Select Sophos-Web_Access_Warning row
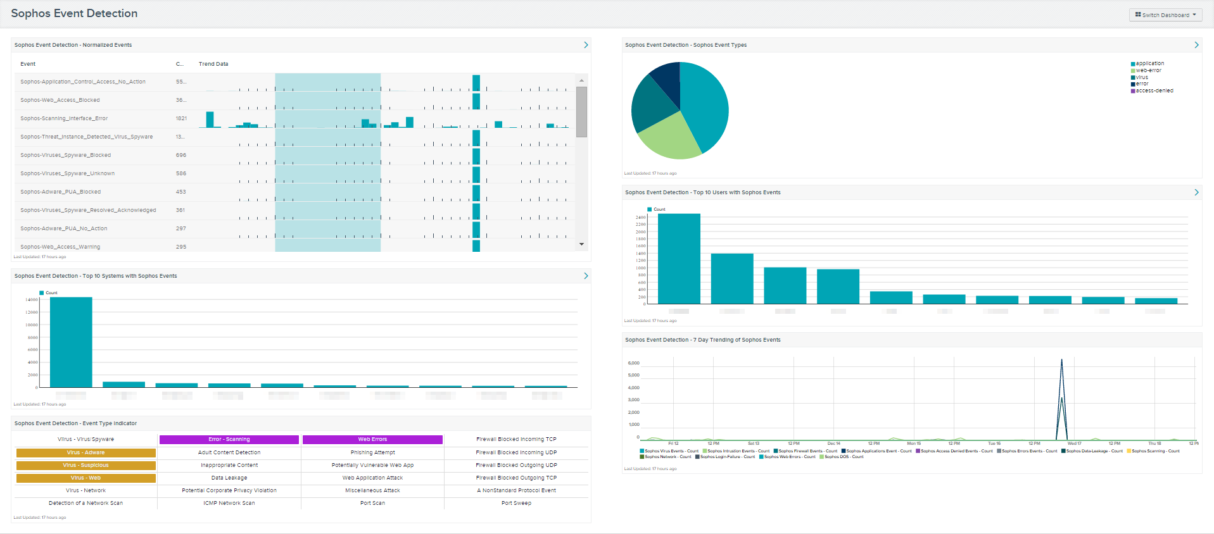 295,246
